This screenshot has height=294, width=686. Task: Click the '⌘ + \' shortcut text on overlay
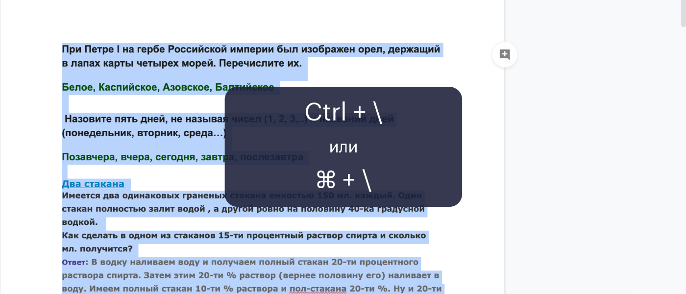(343, 180)
